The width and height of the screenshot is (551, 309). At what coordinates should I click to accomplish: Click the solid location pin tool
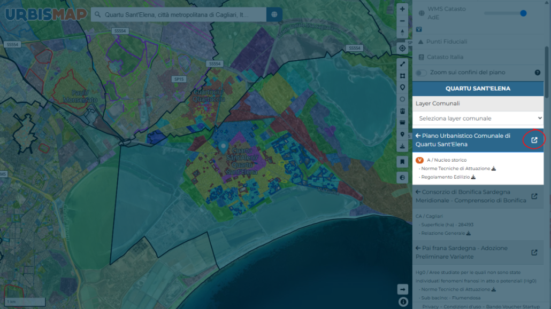point(402,134)
